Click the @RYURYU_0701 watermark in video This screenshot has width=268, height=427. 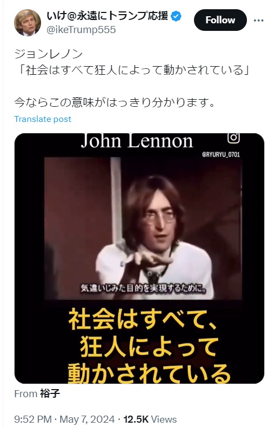221,154
